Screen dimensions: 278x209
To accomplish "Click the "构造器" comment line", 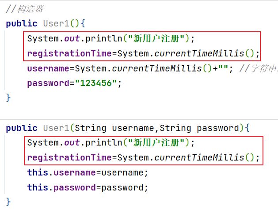I will [25, 9].
